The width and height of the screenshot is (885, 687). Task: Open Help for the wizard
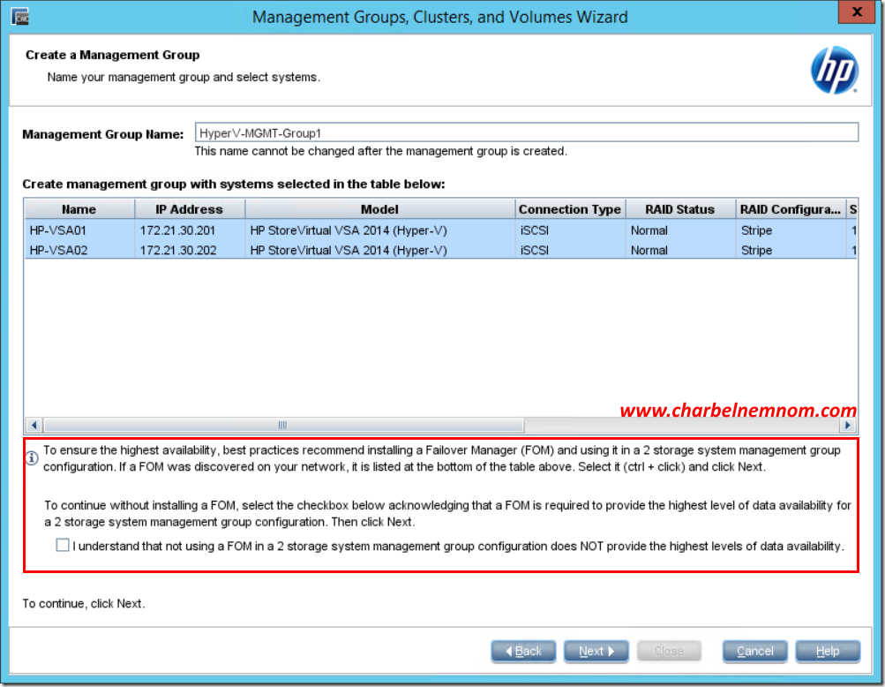pos(828,651)
